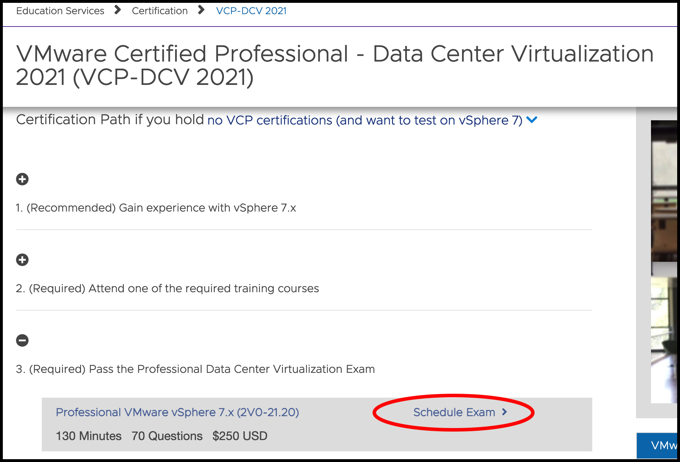The image size is (680, 462).
Task: Collapse step 3 using the minus icon
Action: coord(22,340)
